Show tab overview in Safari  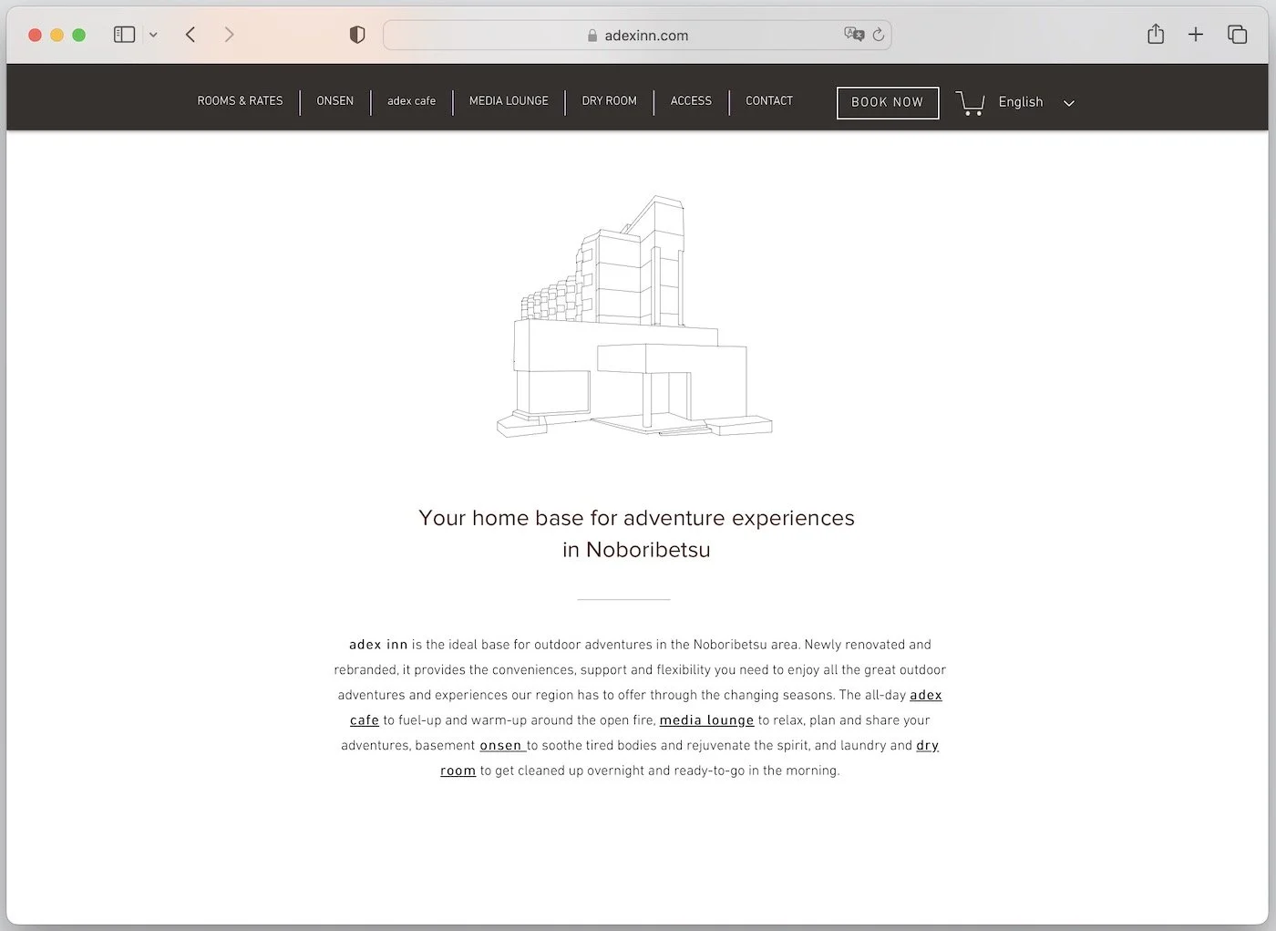[1237, 34]
